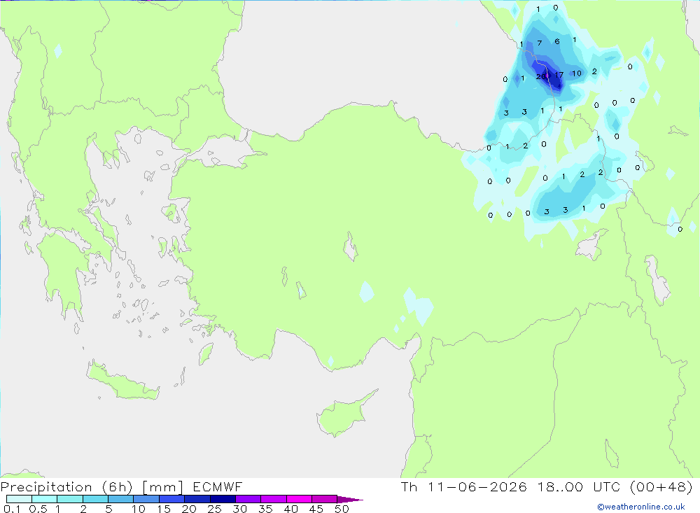The height and width of the screenshot is (513, 700).
Task: Click the legend label "25"
Action: point(214,509)
